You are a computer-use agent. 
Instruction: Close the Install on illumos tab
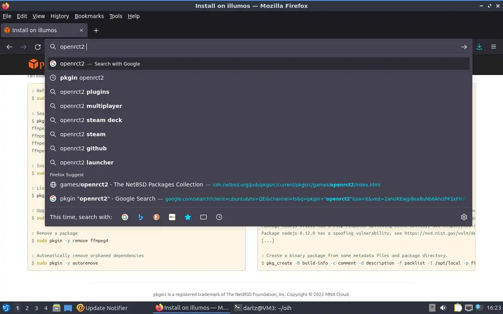click(x=81, y=30)
